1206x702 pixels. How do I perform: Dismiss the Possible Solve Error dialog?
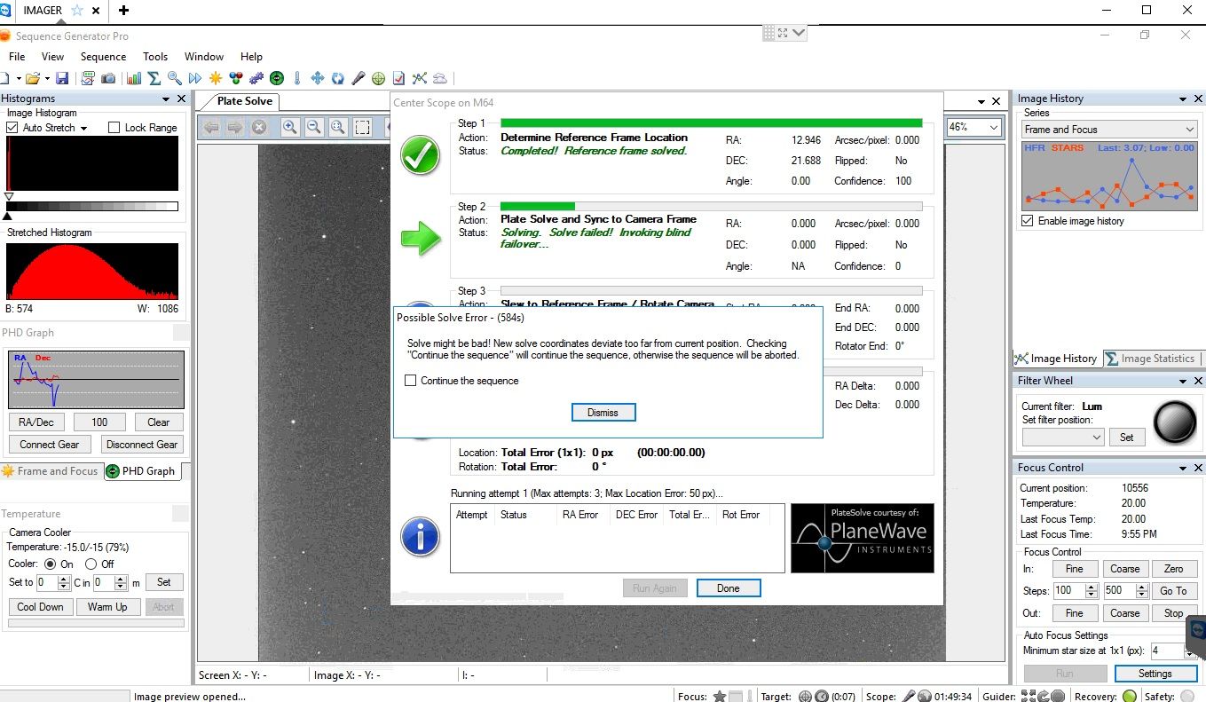603,412
